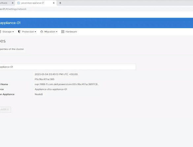Edit the cluster name input field
The image size is (193, 147).
(68, 67)
